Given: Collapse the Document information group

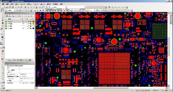Looking at the screenshot, I should pyautogui.click(x=6, y=66).
